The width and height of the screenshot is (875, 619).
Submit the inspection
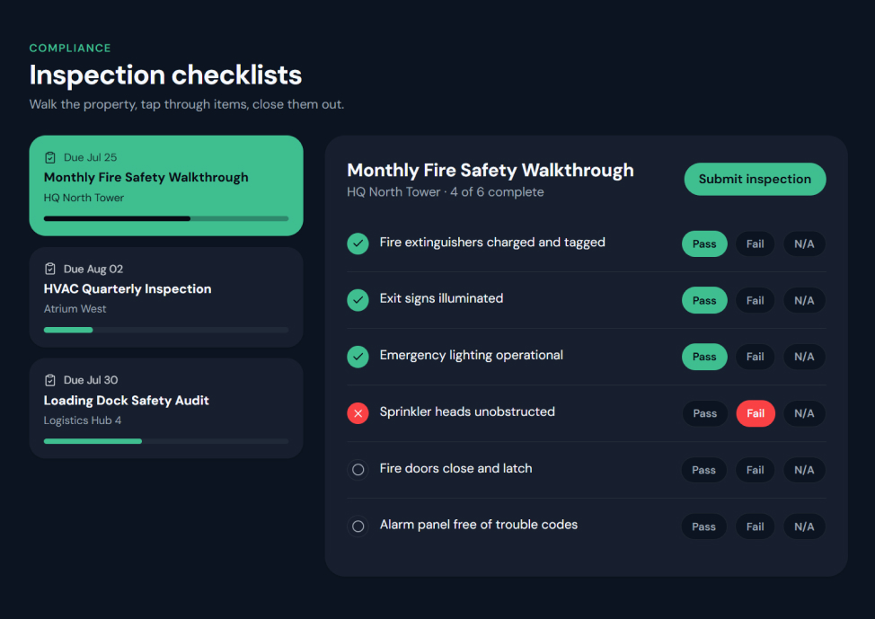click(x=755, y=179)
